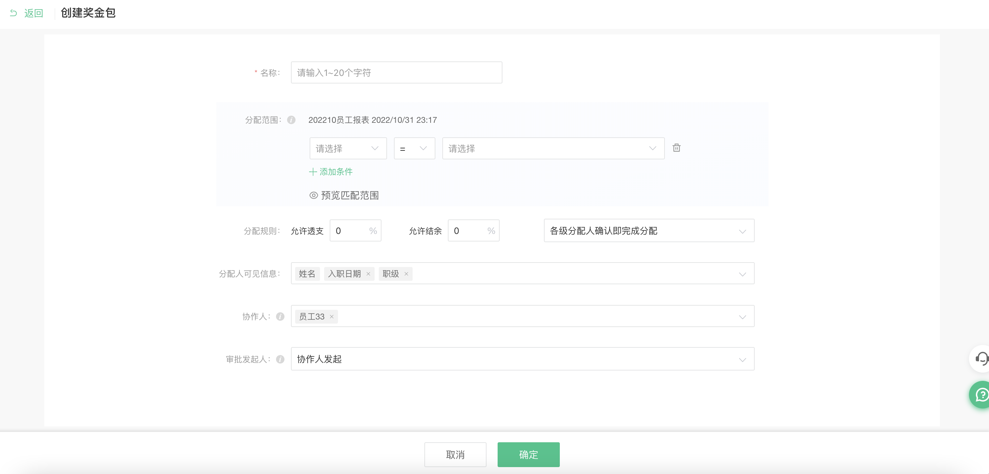The image size is (989, 474).
Task: Expand the 协作人 dropdown arrow
Action: (x=743, y=317)
